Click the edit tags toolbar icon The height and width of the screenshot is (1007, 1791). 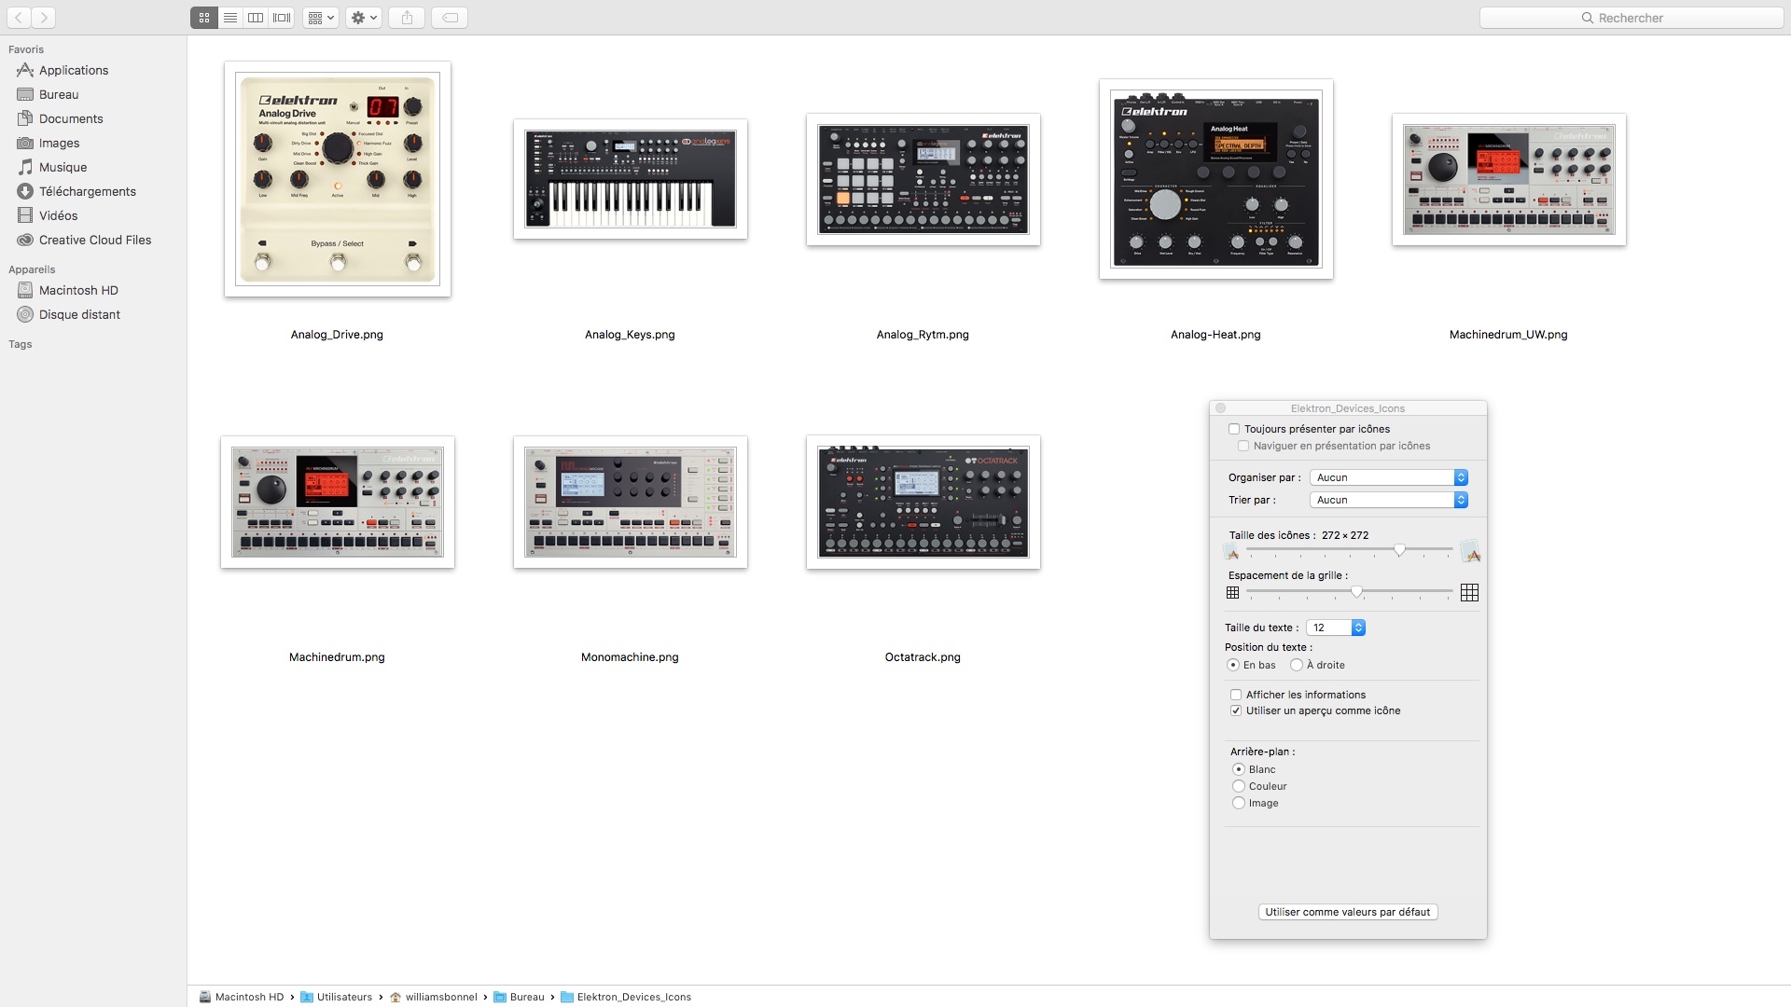point(450,18)
